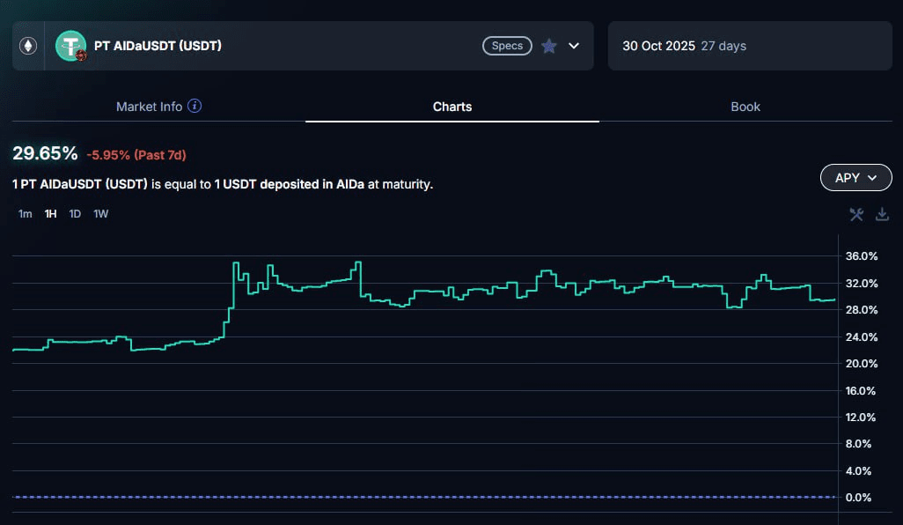Click the dotted 0.0% baseline on chart
Image resolution: width=903 pixels, height=525 pixels.
point(422,497)
